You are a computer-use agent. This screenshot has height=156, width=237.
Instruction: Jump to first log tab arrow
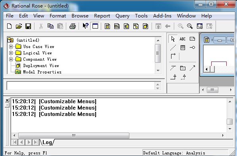pos(15,142)
